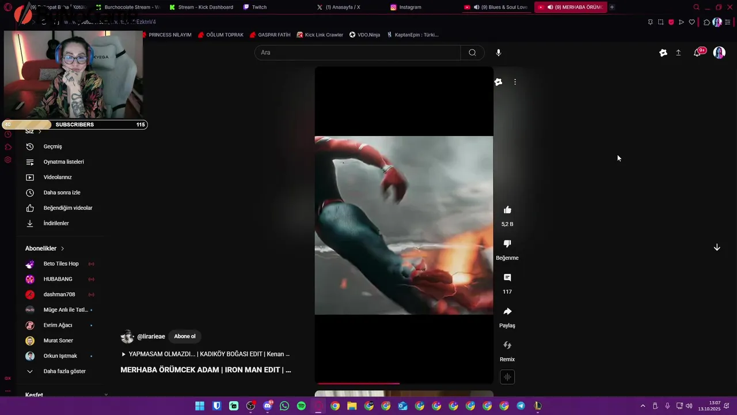Open the Kick Link Crawler bookmark

pos(320,35)
